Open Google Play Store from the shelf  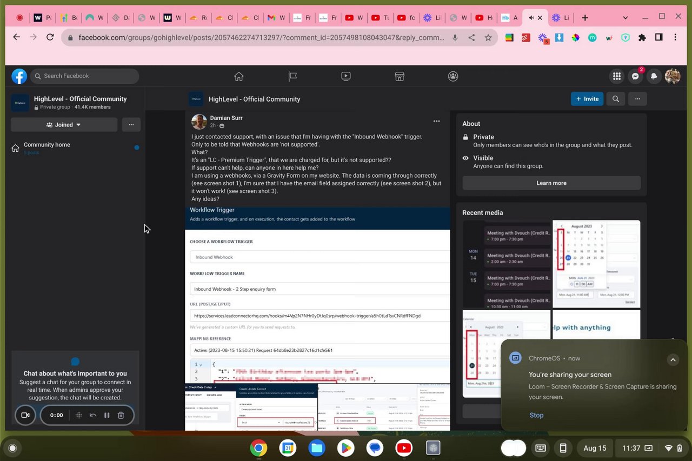pos(345,448)
